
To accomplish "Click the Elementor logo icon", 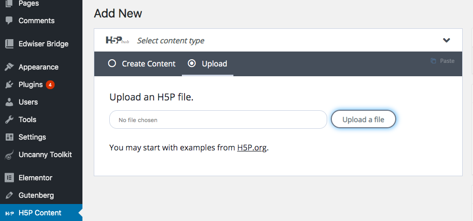I will [x=9, y=178].
